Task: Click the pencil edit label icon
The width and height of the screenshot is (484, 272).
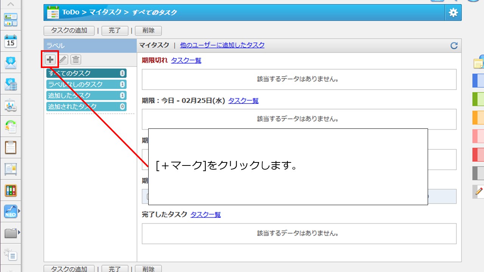Action: tap(63, 59)
